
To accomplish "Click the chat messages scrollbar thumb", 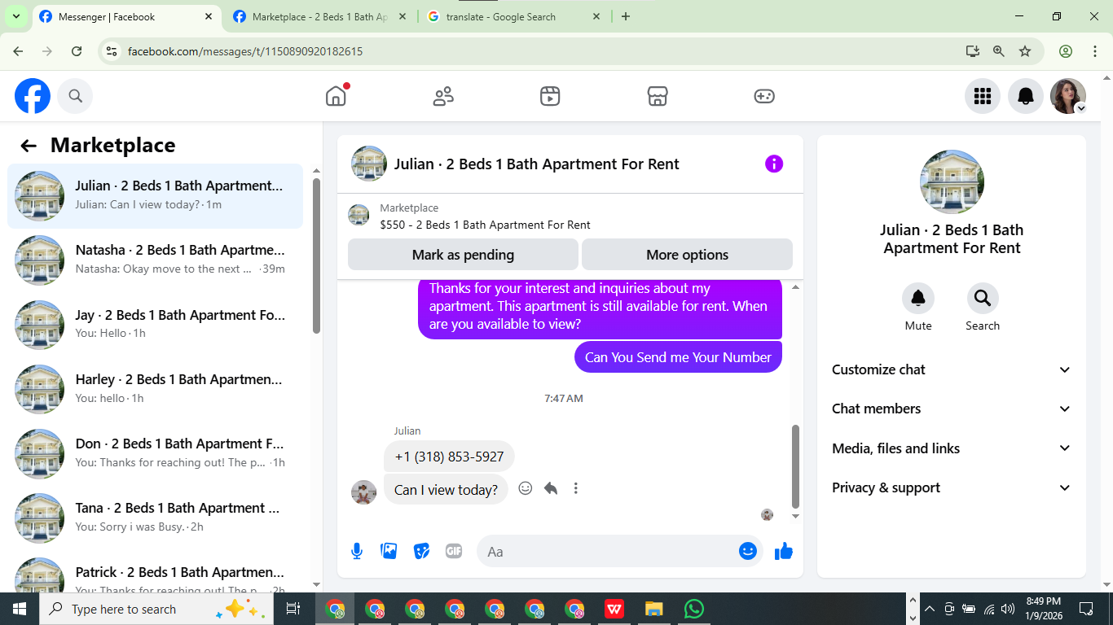I will coord(796,466).
